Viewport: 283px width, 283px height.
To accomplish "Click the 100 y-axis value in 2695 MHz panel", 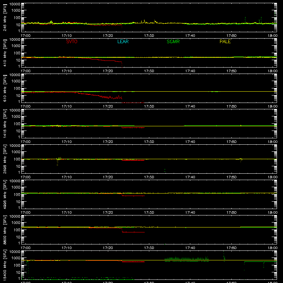I will tap(17, 159).
